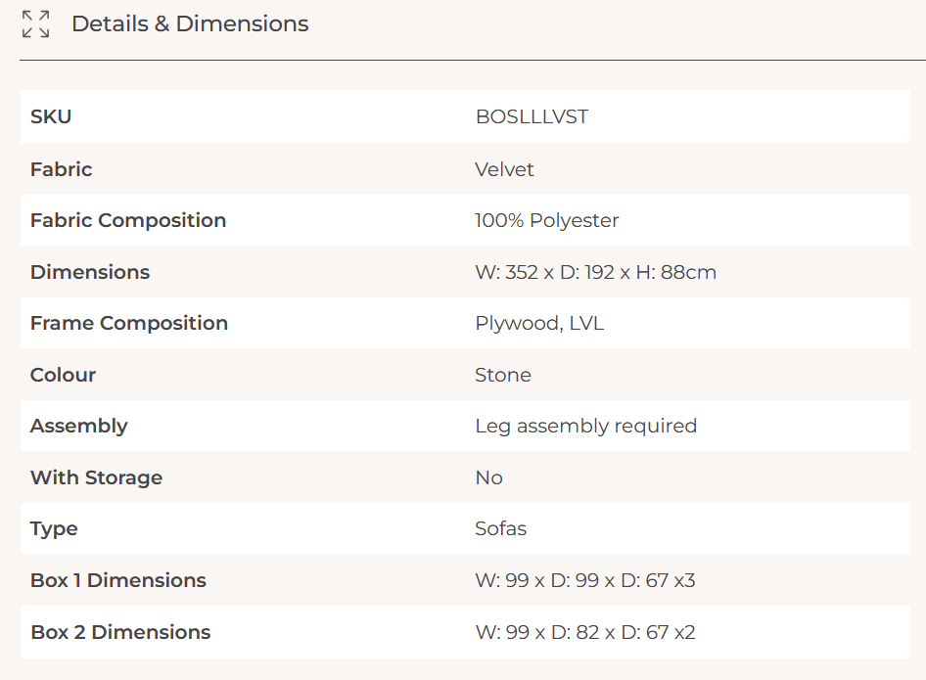Select the Fabric Composition label
The height and width of the screenshot is (680, 926).
click(x=128, y=220)
